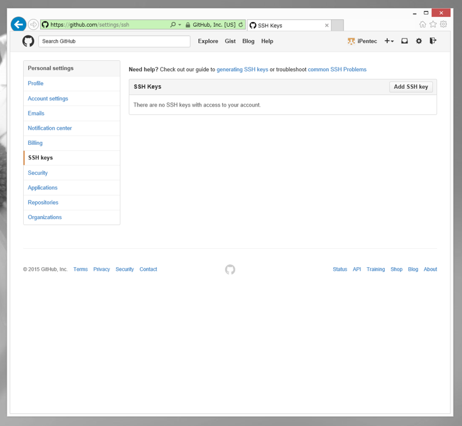Open the iPentec profile link
462x426 pixels.
point(367,41)
